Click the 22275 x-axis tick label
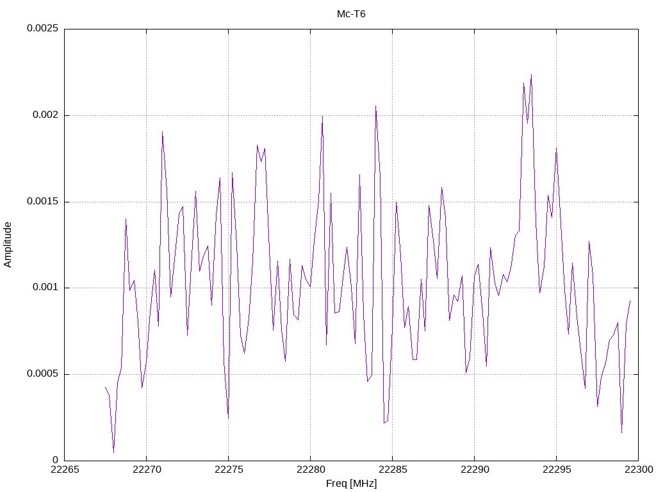Screen dimensions: 656x492 click(x=229, y=470)
